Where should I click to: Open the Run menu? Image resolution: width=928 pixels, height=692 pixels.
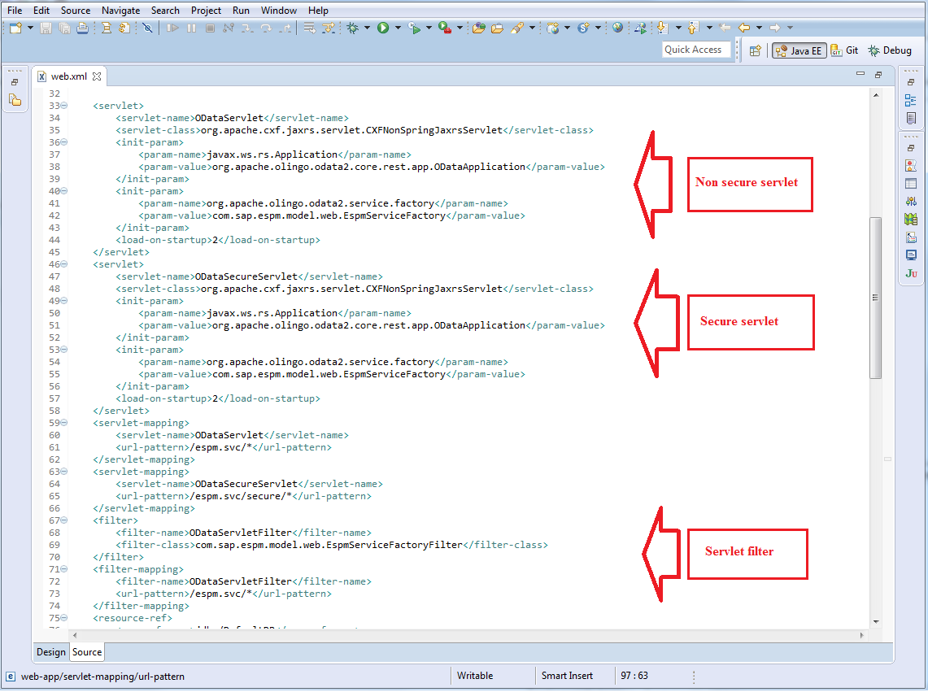pos(241,11)
